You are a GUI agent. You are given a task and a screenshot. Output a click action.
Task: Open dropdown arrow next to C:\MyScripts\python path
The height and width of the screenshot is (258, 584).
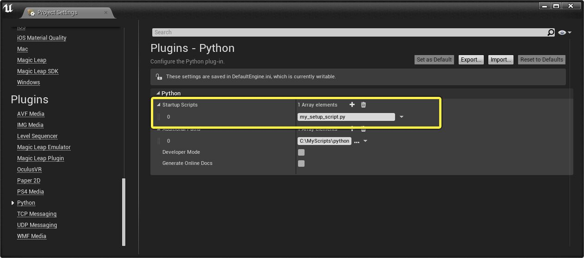[365, 141]
